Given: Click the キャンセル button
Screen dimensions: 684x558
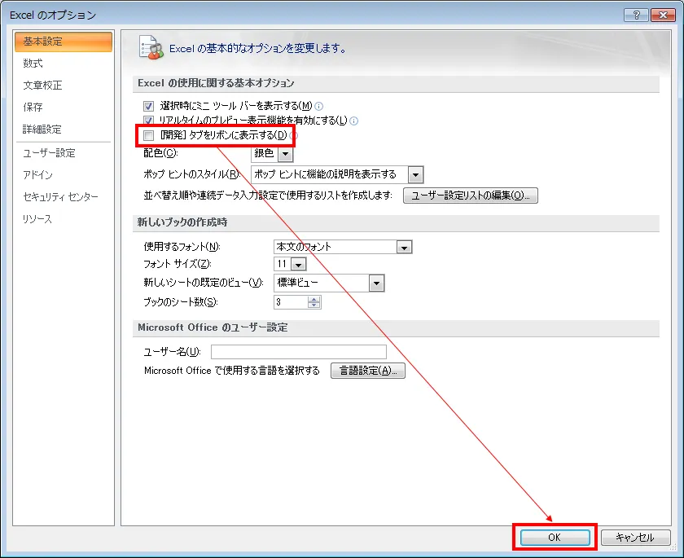Looking at the screenshot, I should click(635, 538).
